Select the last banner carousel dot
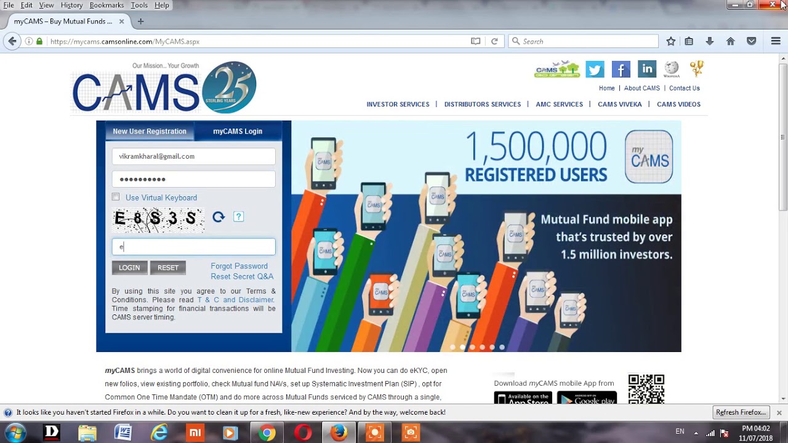788x443 pixels. 502,347
